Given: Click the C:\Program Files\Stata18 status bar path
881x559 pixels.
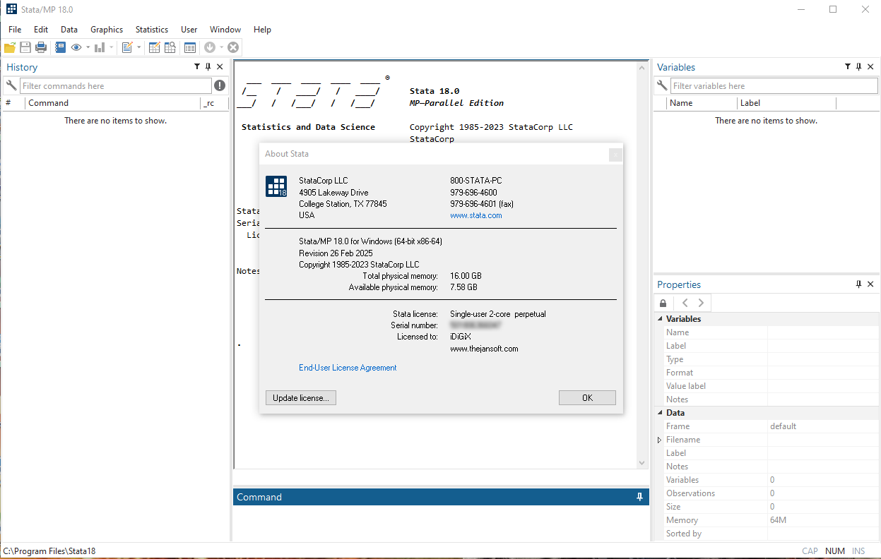Looking at the screenshot, I should [49, 551].
